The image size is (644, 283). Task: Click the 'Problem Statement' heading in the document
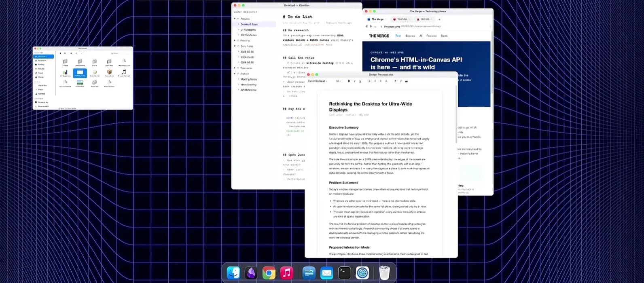pos(343,183)
